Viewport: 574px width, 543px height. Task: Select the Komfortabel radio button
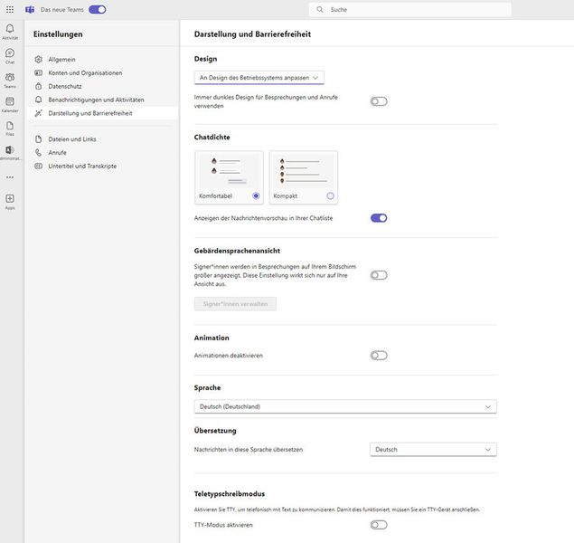point(256,196)
